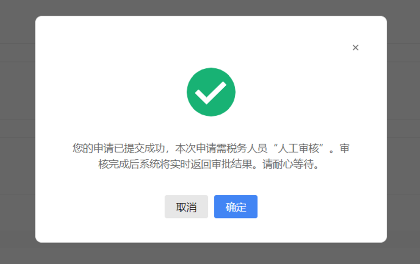Select the "人工审核" quoted text

[298, 148]
